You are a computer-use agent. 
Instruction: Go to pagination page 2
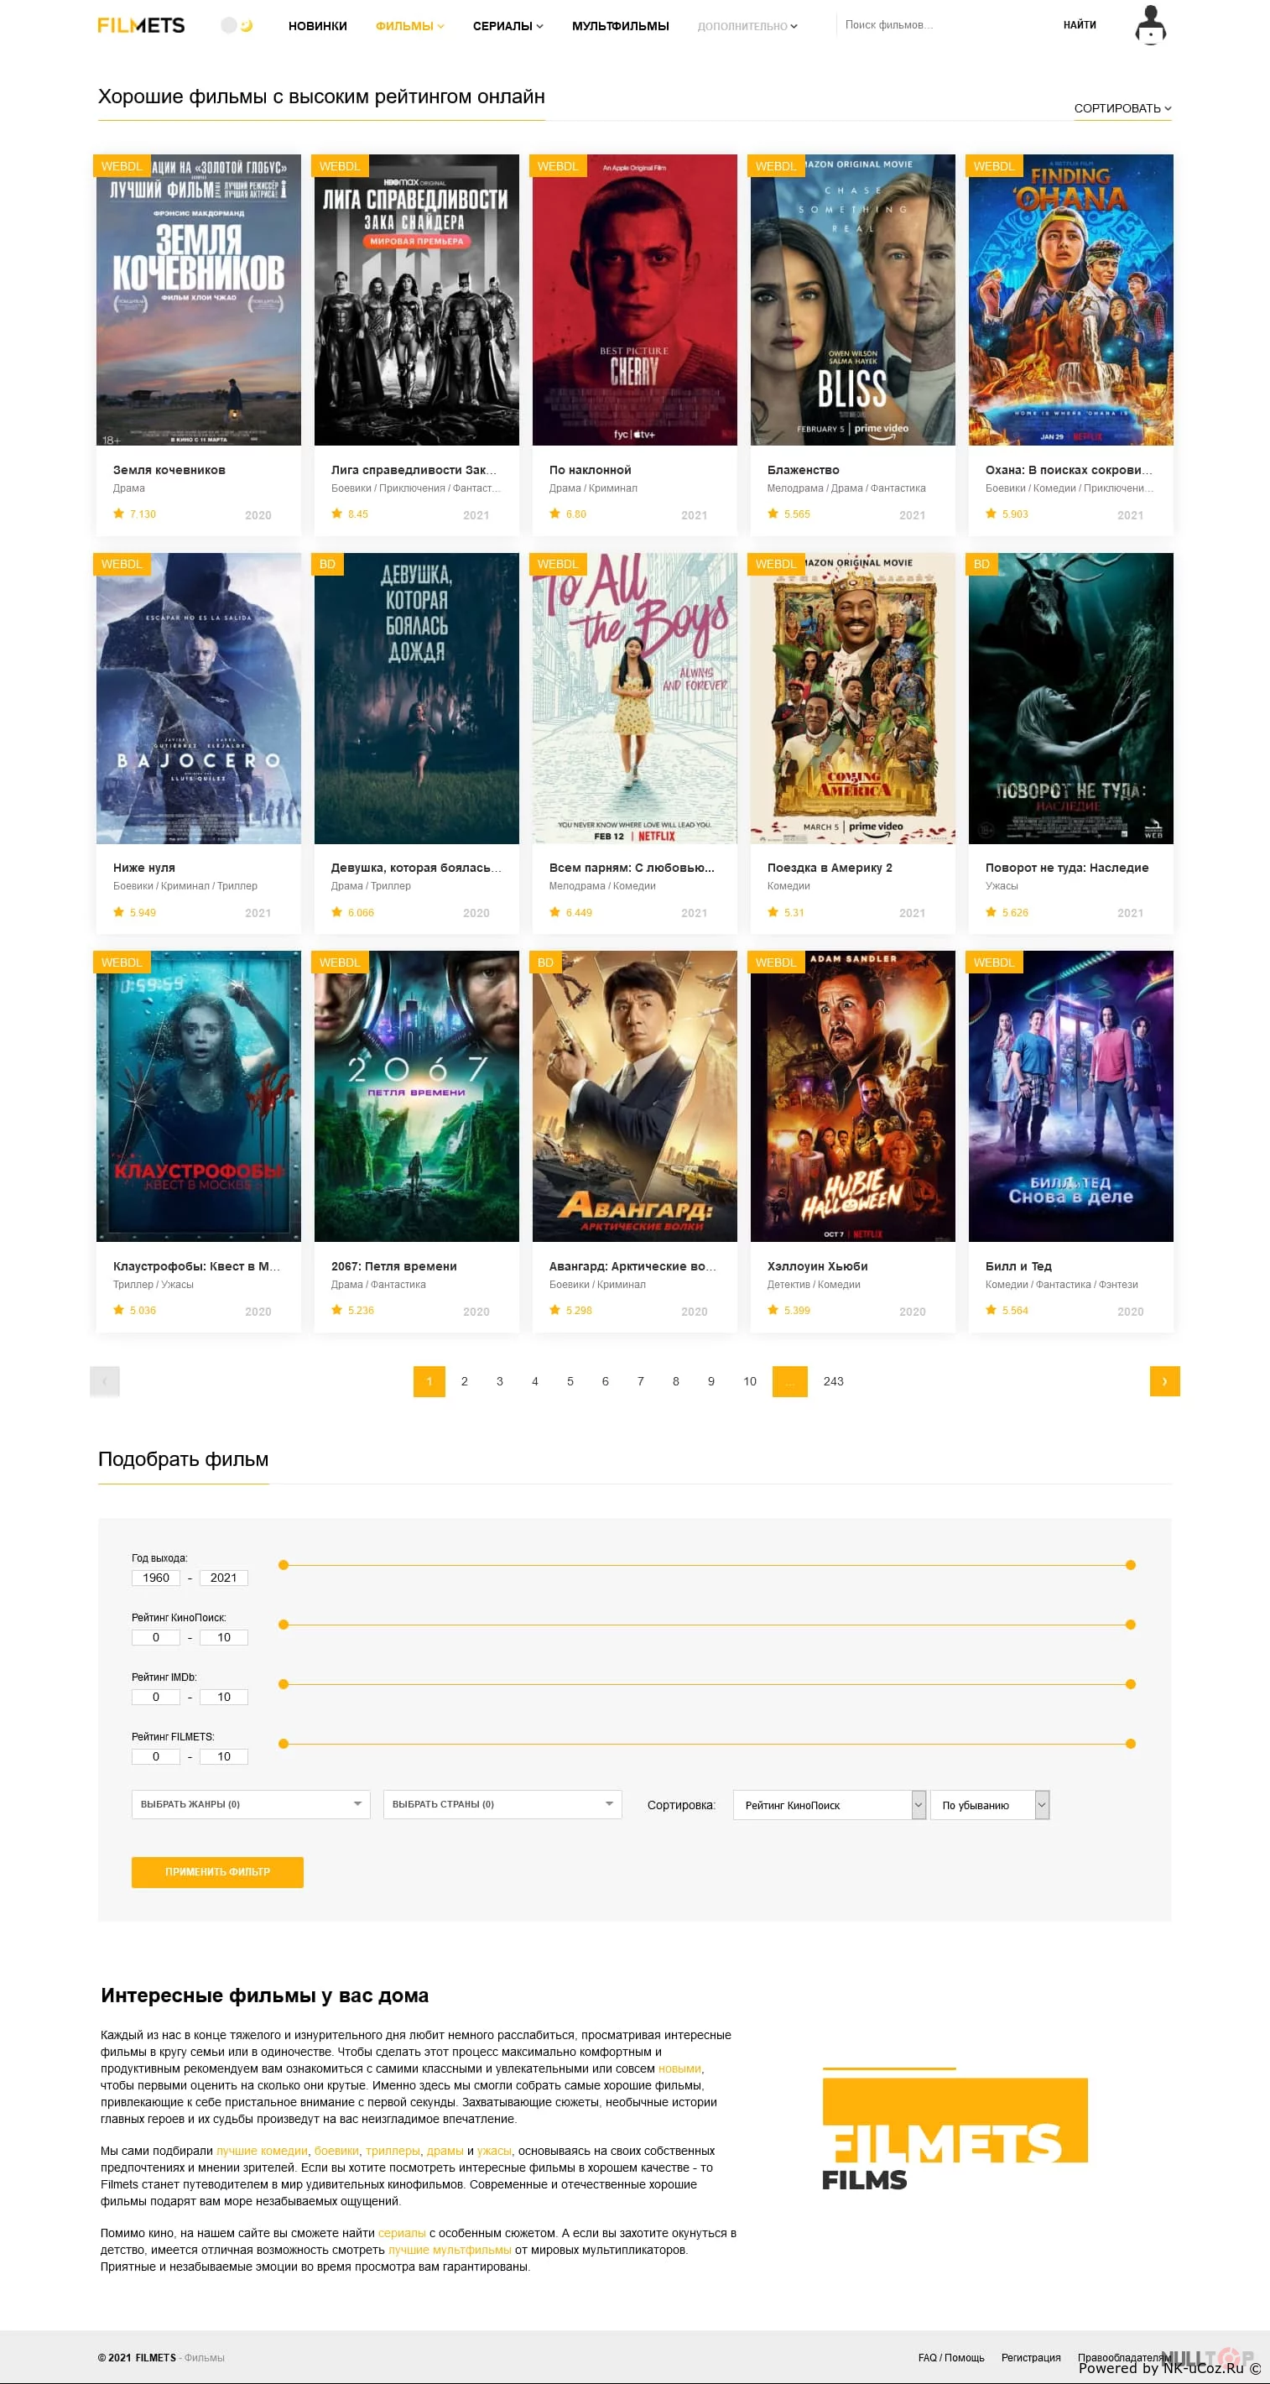[x=465, y=1380]
